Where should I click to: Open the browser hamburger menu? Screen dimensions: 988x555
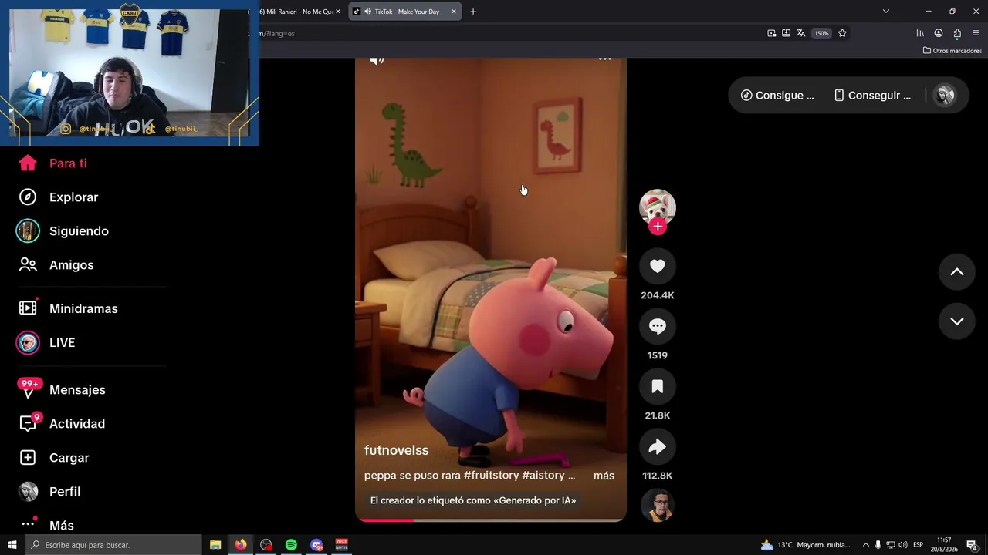pyautogui.click(x=976, y=33)
